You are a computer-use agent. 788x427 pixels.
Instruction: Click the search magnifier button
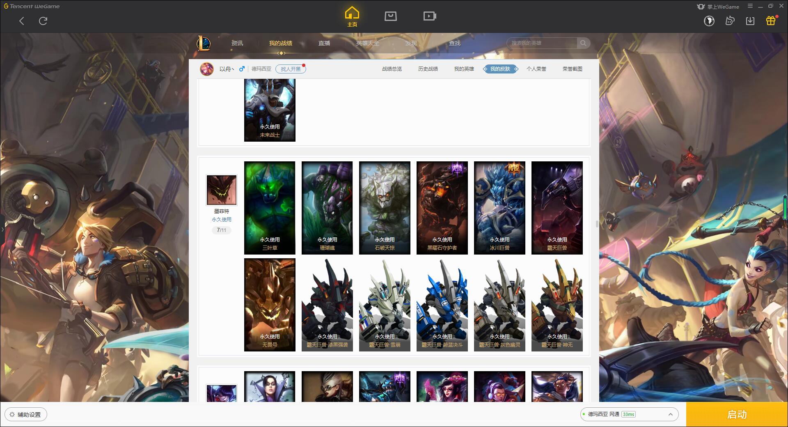click(x=583, y=43)
